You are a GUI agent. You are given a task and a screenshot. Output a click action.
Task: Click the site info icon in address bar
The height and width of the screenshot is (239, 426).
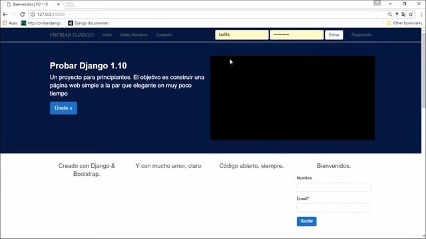(33, 15)
